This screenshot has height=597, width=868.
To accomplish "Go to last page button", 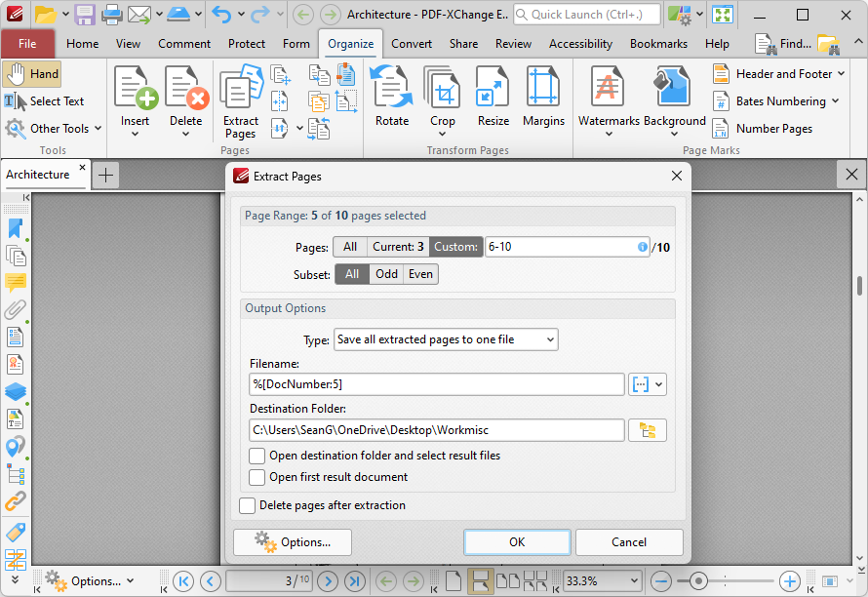I will click(x=355, y=581).
